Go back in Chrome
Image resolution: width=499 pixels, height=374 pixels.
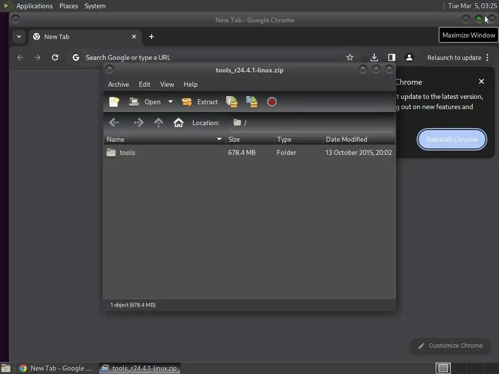tap(20, 57)
